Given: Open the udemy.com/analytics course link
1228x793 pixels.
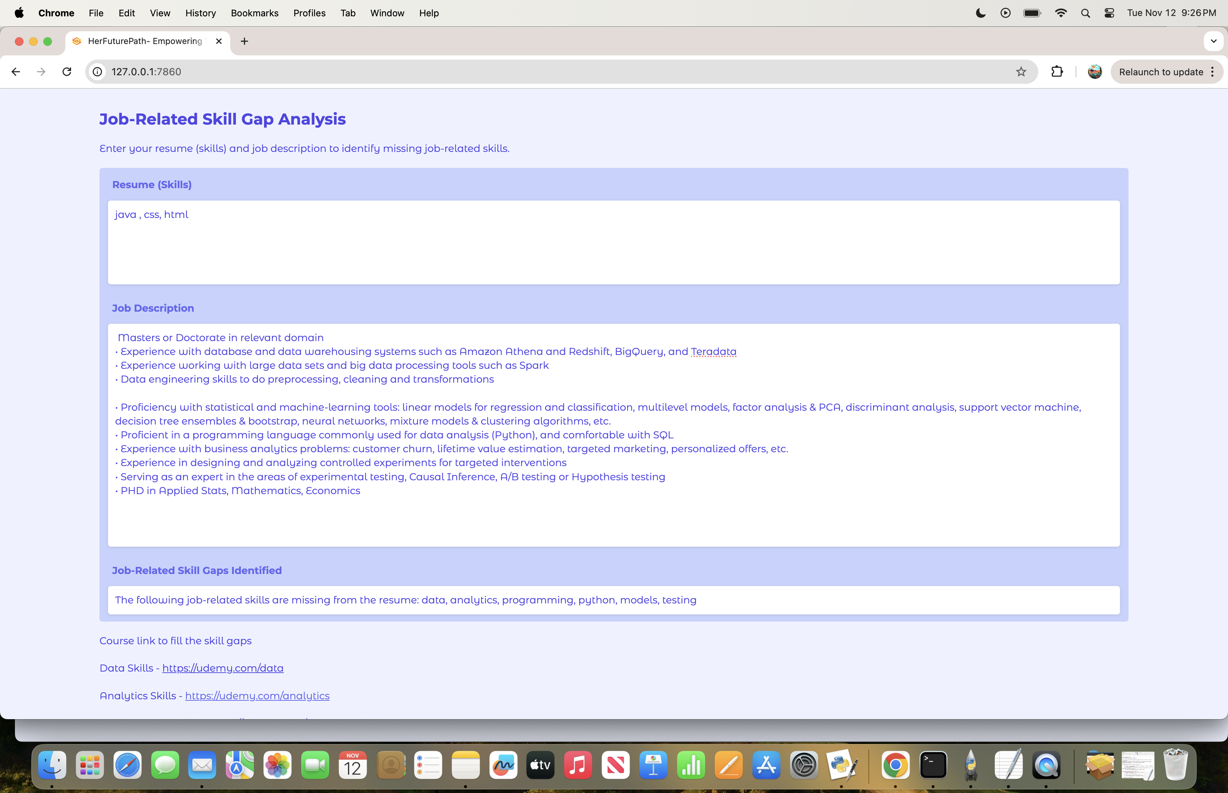Looking at the screenshot, I should [257, 696].
